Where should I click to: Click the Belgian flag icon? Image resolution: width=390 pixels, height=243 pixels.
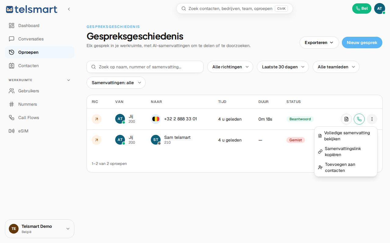click(x=156, y=119)
